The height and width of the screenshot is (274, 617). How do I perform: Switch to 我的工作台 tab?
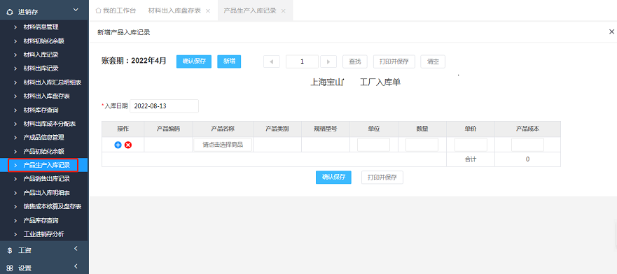pos(116,10)
